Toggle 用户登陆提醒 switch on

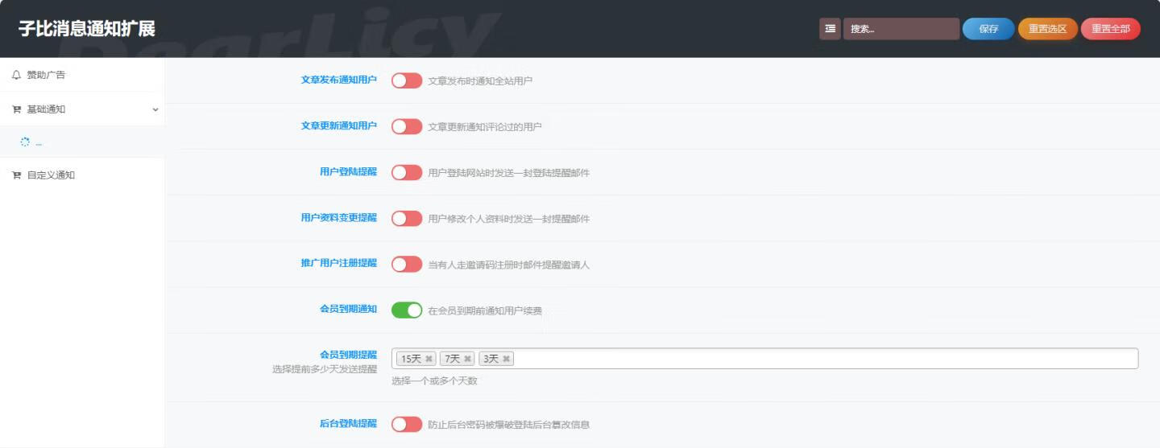(x=407, y=172)
